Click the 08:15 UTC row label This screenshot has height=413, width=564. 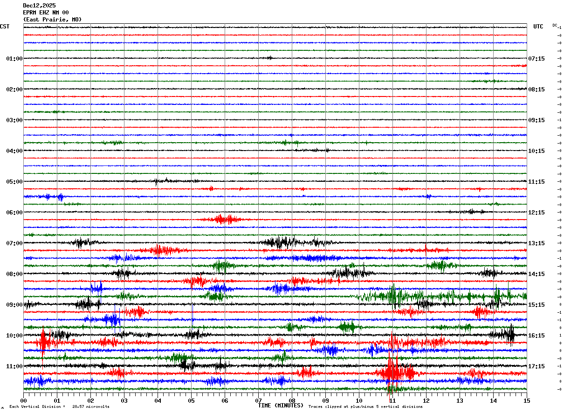pyautogui.click(x=536, y=89)
